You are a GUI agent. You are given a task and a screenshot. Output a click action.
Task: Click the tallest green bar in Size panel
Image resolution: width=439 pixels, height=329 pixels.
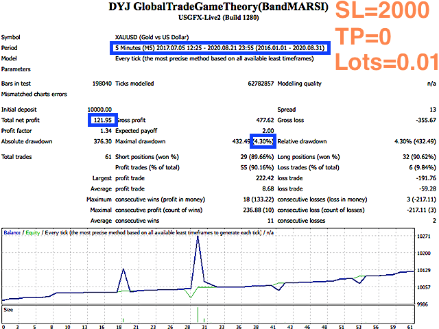coord(198,315)
